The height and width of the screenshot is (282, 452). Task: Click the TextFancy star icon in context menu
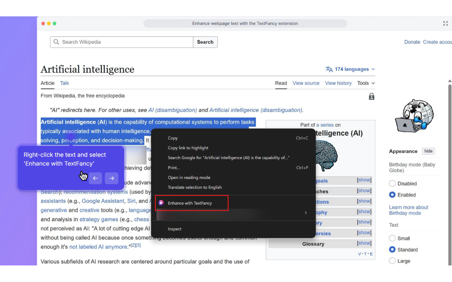(161, 203)
